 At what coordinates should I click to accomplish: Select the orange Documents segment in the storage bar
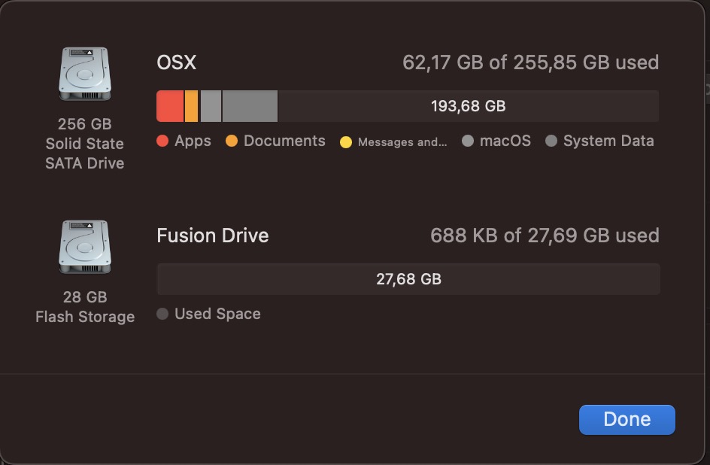coord(191,106)
